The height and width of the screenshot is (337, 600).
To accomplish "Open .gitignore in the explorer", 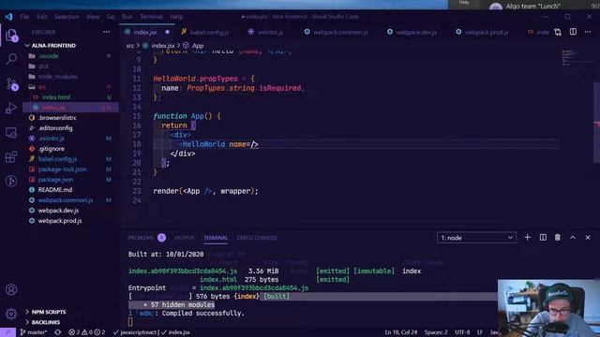I will pos(52,149).
